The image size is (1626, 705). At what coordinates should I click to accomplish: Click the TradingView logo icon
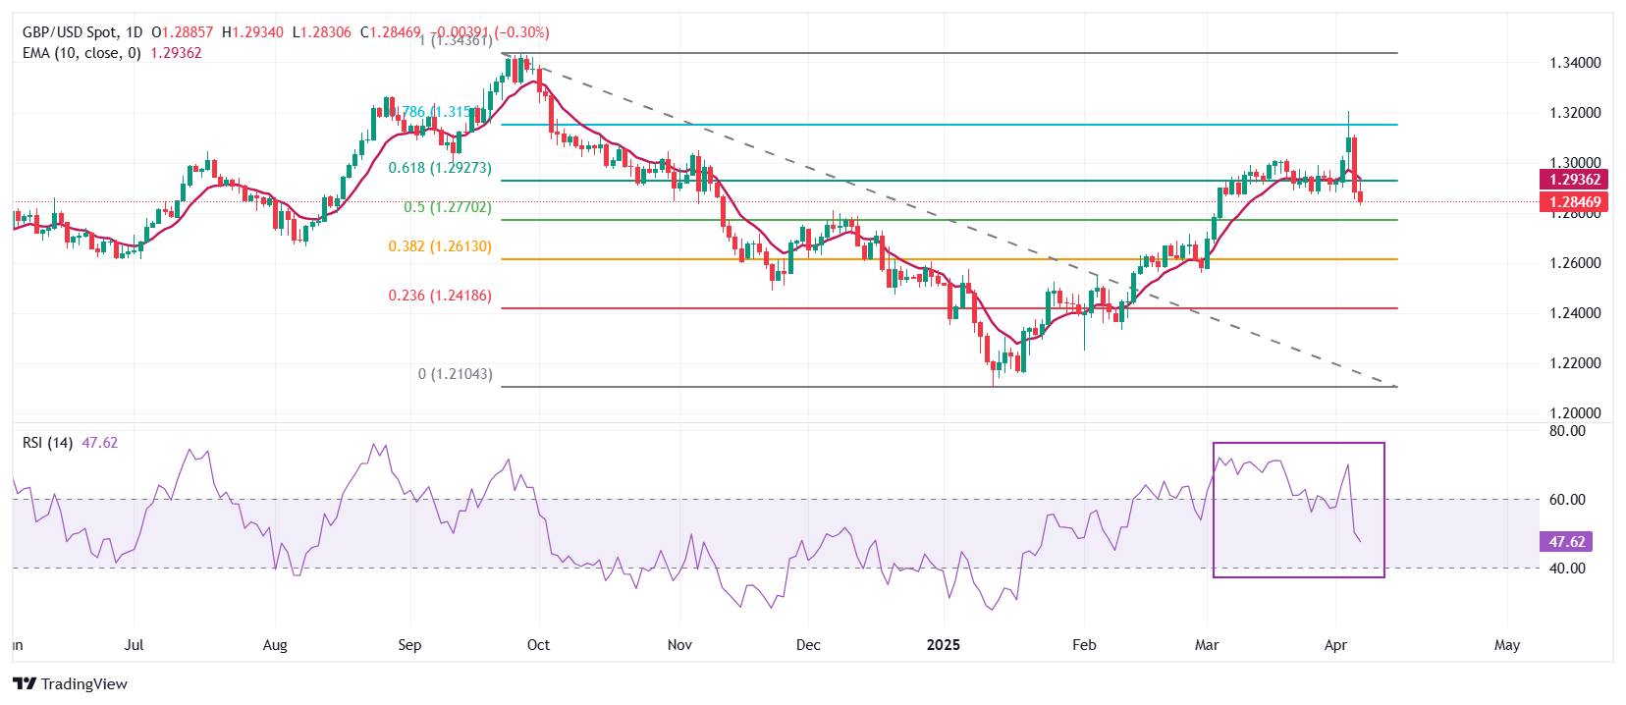(x=25, y=683)
